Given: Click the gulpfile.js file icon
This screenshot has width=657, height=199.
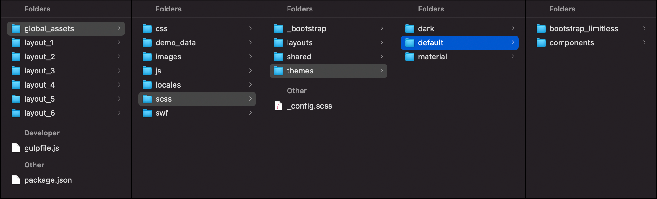Looking at the screenshot, I should pyautogui.click(x=16, y=148).
